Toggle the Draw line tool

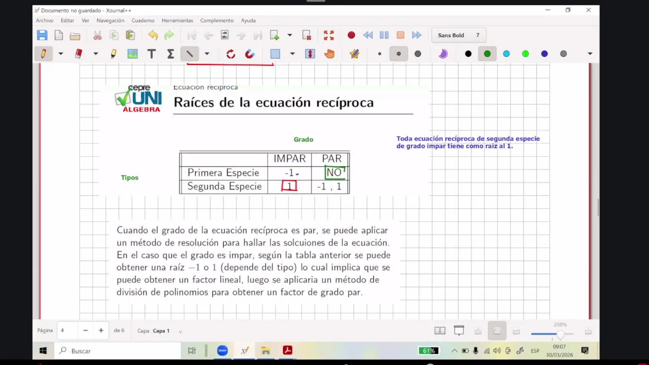click(190, 54)
